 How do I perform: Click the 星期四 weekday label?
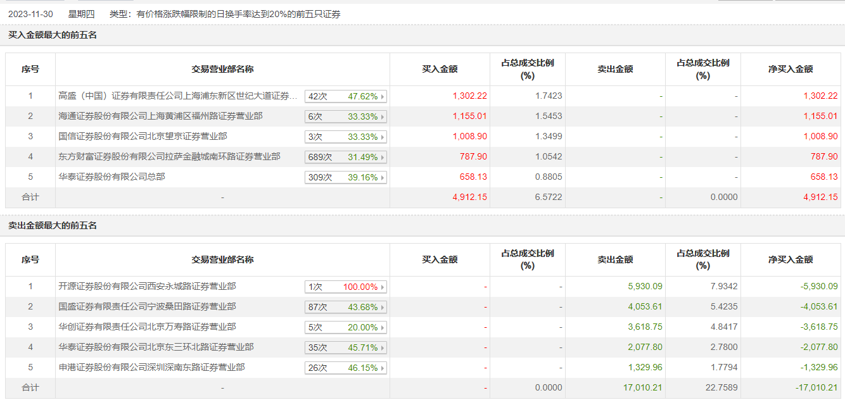[81, 13]
